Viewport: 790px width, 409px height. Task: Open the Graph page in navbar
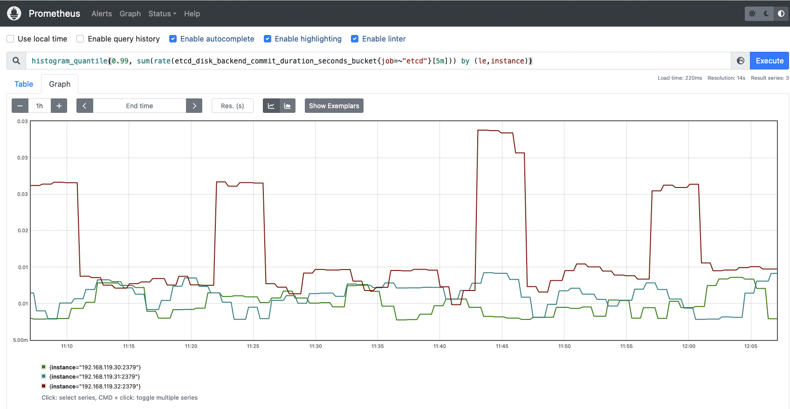tap(130, 14)
